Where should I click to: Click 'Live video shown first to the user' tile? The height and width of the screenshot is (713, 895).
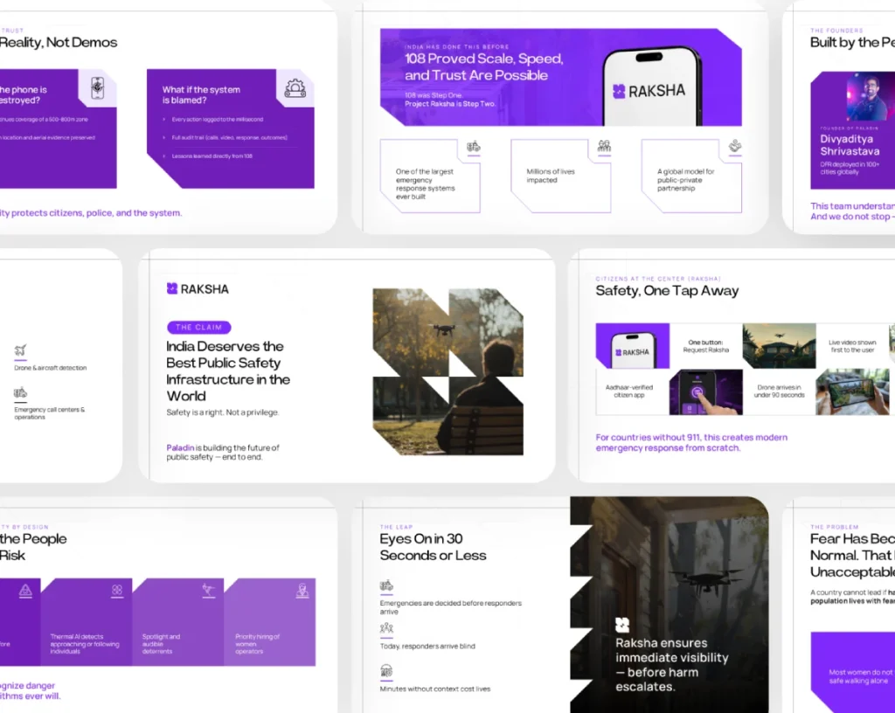click(853, 346)
